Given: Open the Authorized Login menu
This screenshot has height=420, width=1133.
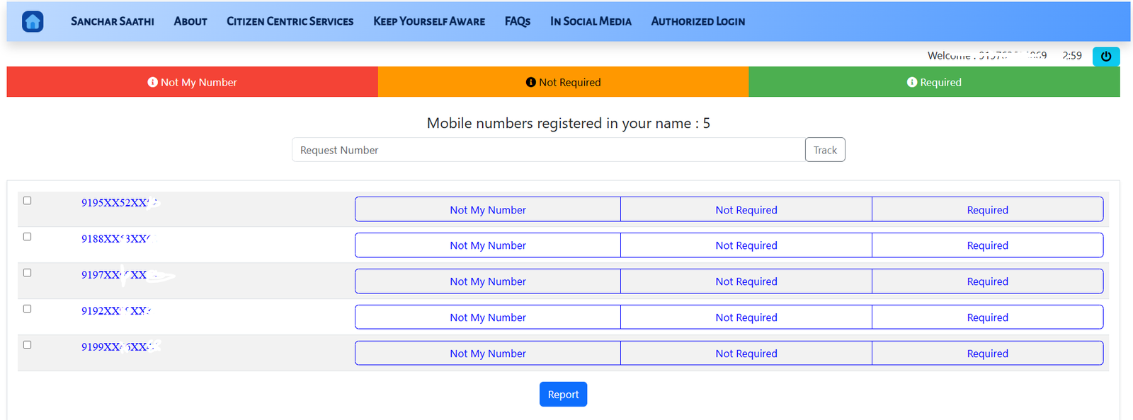Looking at the screenshot, I should (698, 22).
